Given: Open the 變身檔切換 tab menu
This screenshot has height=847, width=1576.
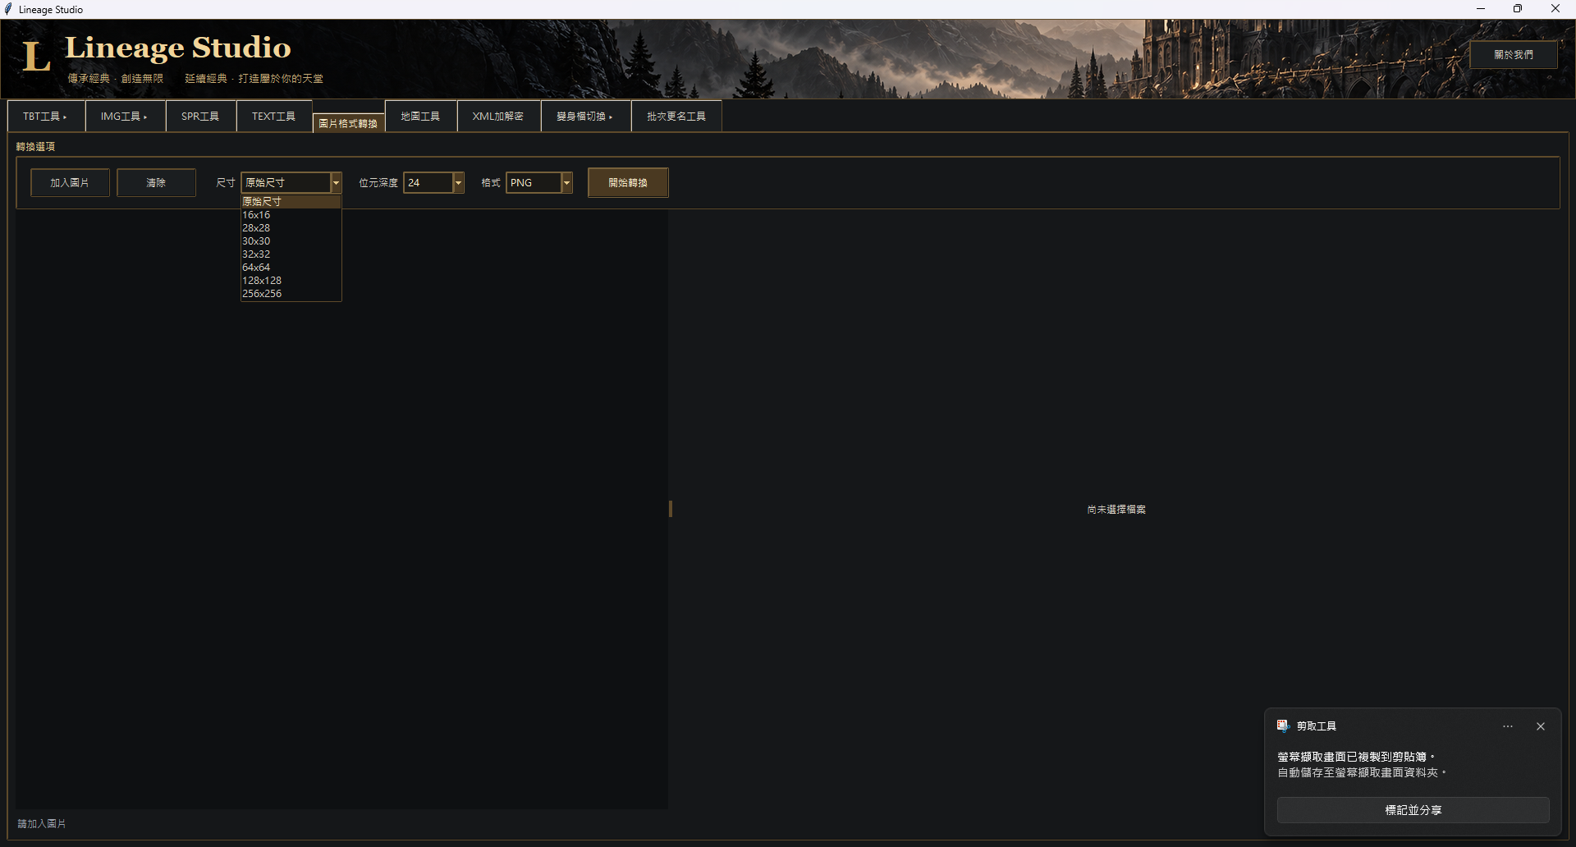Looking at the screenshot, I should point(585,117).
